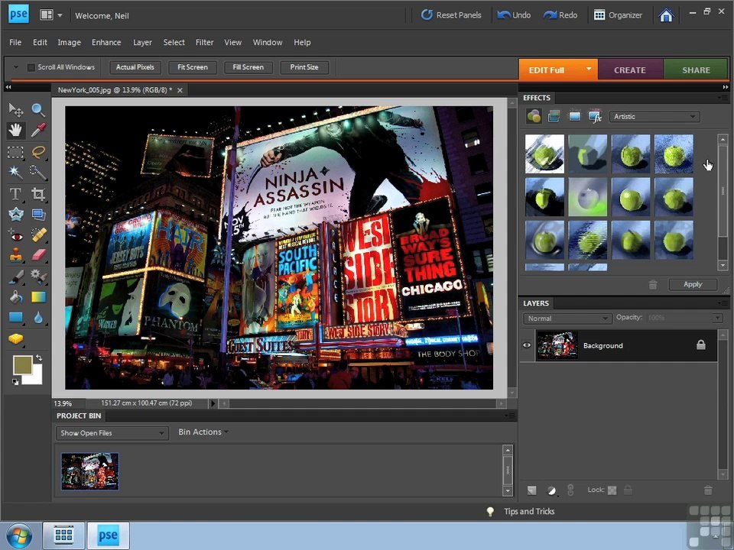Image resolution: width=734 pixels, height=550 pixels.
Task: Select the Straighten tool
Action: 38,214
